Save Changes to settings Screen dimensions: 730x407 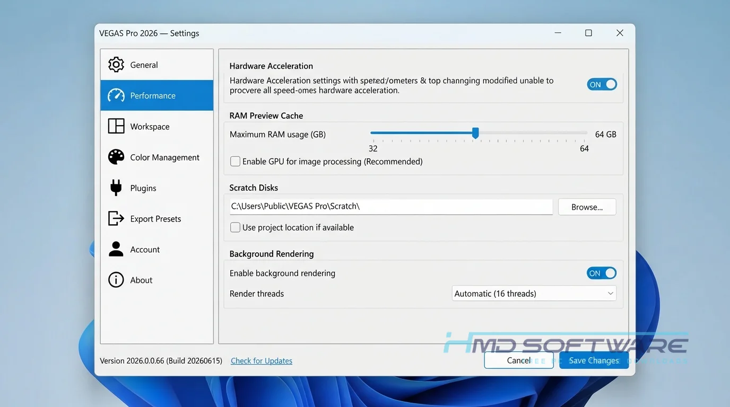coord(594,360)
